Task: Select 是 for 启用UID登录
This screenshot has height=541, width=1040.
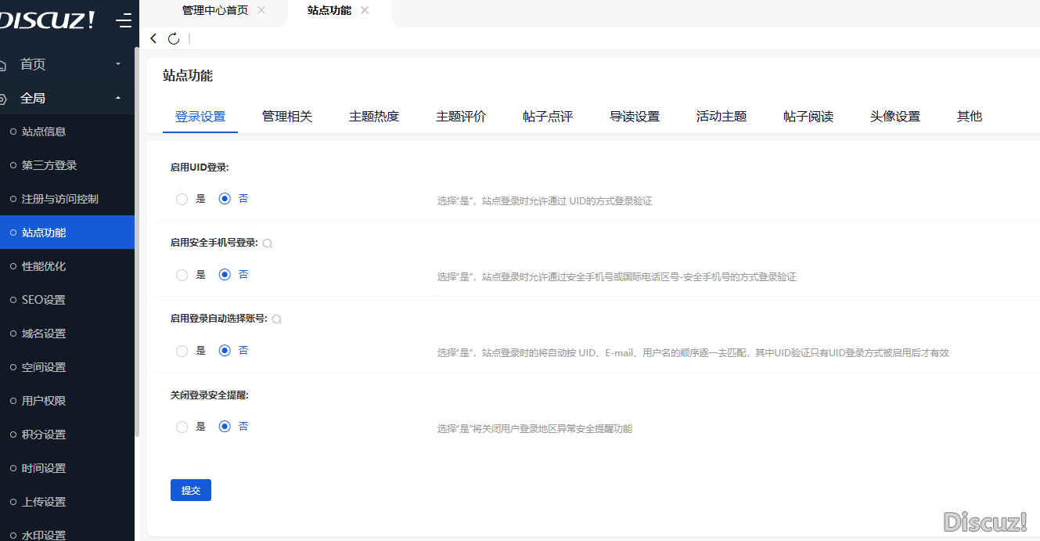Action: point(182,199)
